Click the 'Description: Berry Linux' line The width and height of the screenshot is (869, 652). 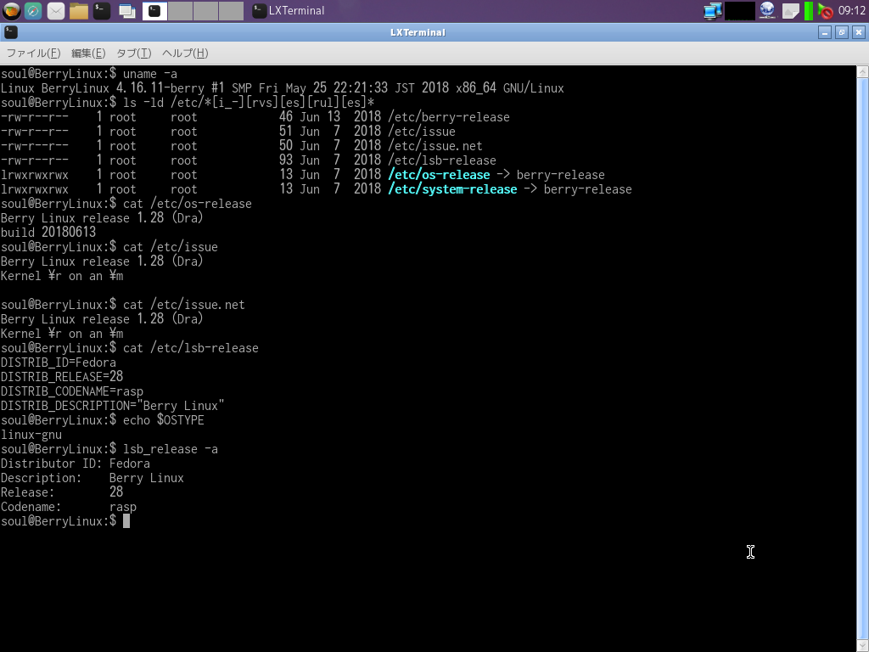[x=92, y=478]
